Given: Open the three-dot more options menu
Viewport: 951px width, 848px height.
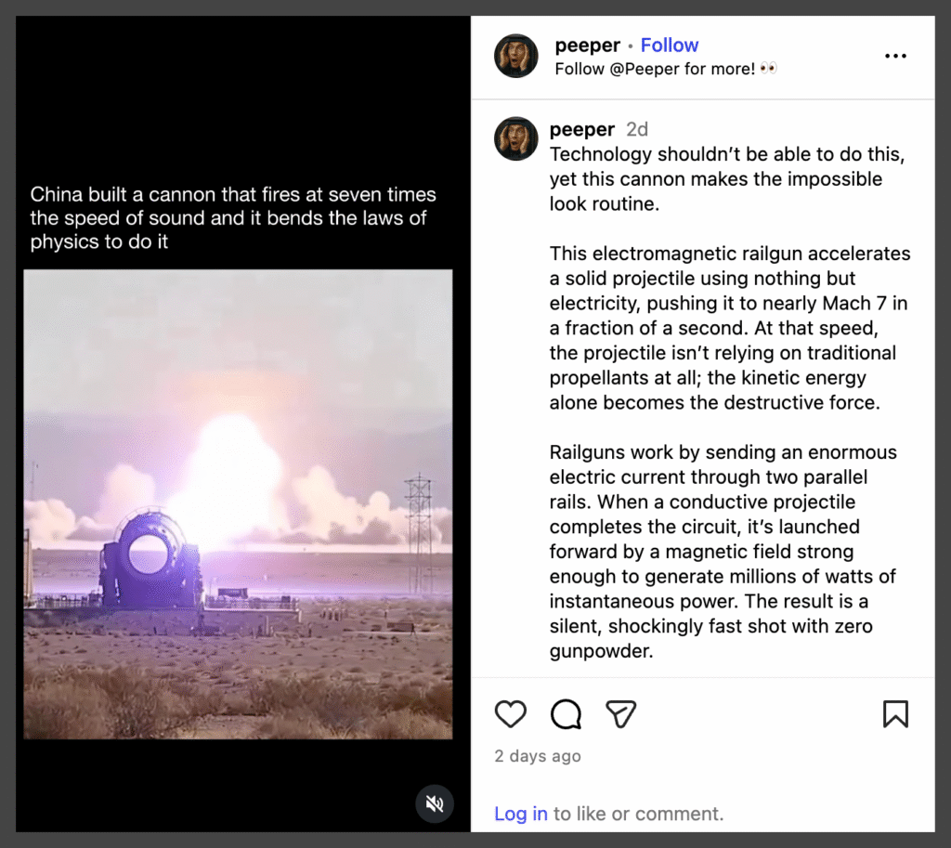Looking at the screenshot, I should tap(895, 56).
